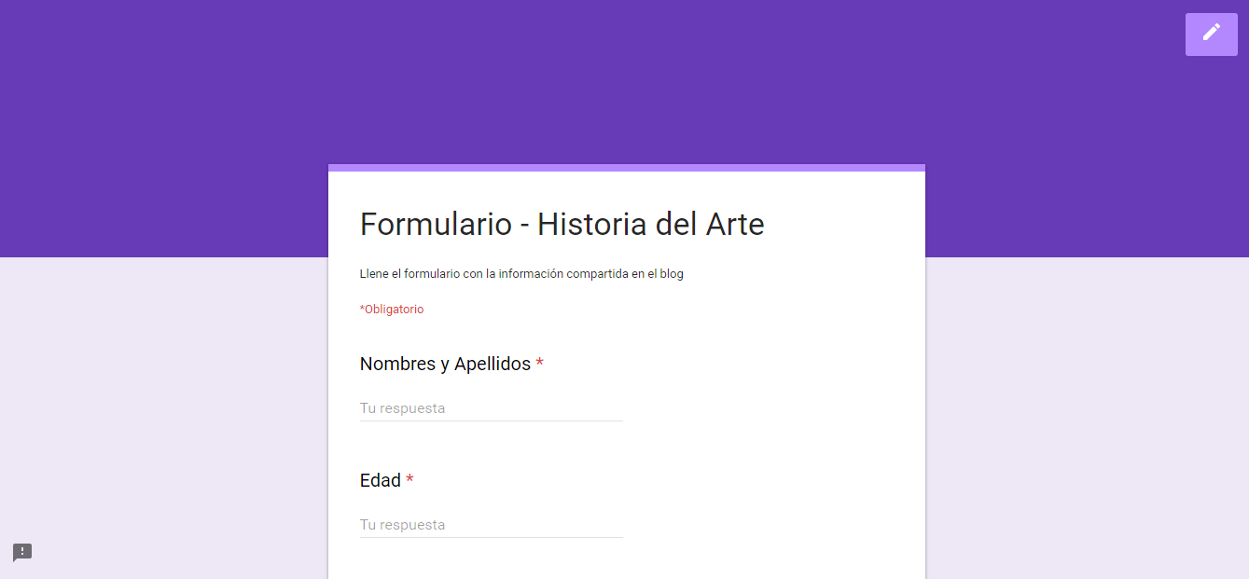Click the pencil edit form button
The image size is (1249, 579).
(1211, 34)
